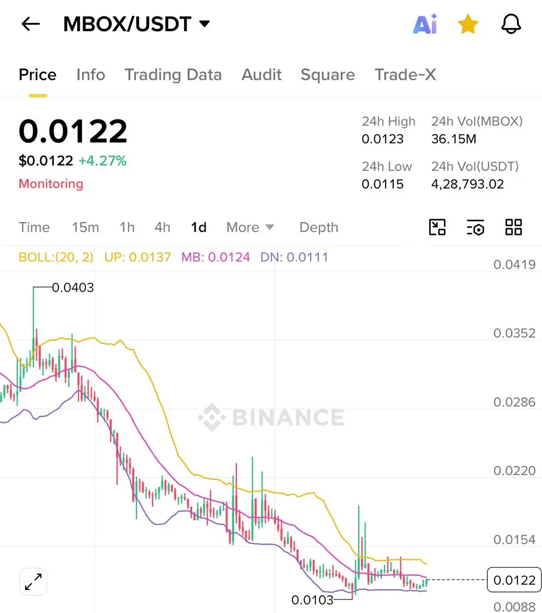Toggle the favorite star icon
Screen dimensions: 542x613
468,24
